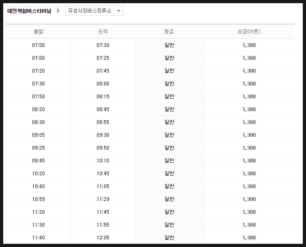Click the 도착 column header
The height and width of the screenshot is (247, 306).
point(103,31)
